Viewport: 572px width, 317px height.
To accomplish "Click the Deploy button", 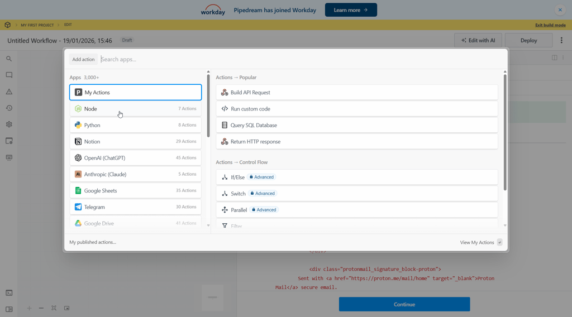I will (x=528, y=40).
